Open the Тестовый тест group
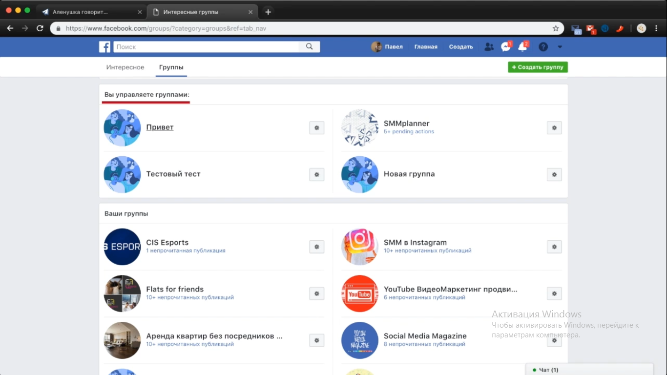Viewport: 667px width, 375px height. (173, 174)
